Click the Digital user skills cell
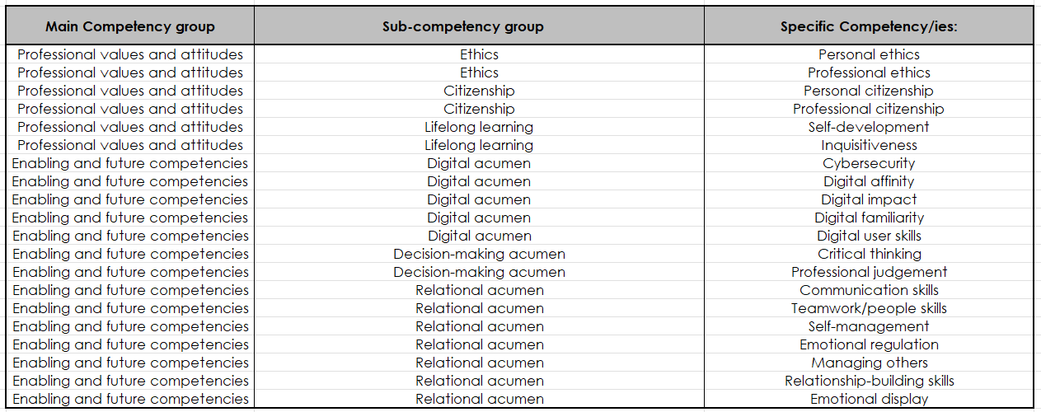 tap(869, 236)
